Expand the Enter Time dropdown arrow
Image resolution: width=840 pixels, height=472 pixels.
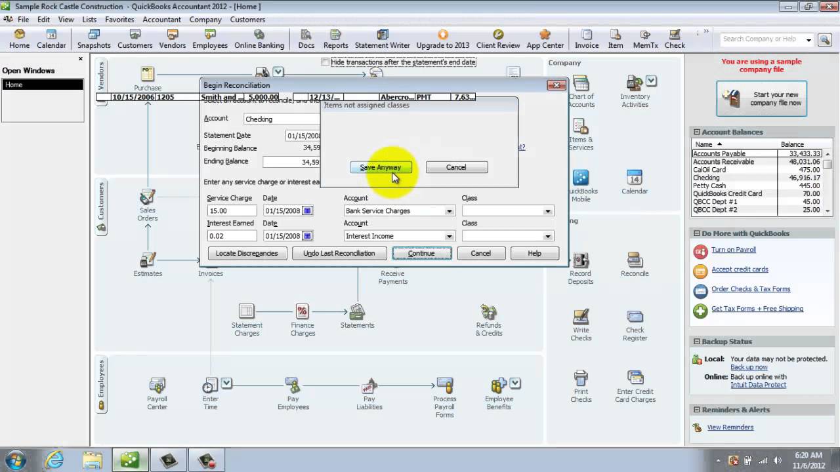226,383
